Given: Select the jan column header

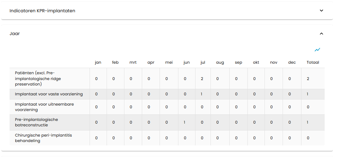Looking at the screenshot, I should (98, 63).
